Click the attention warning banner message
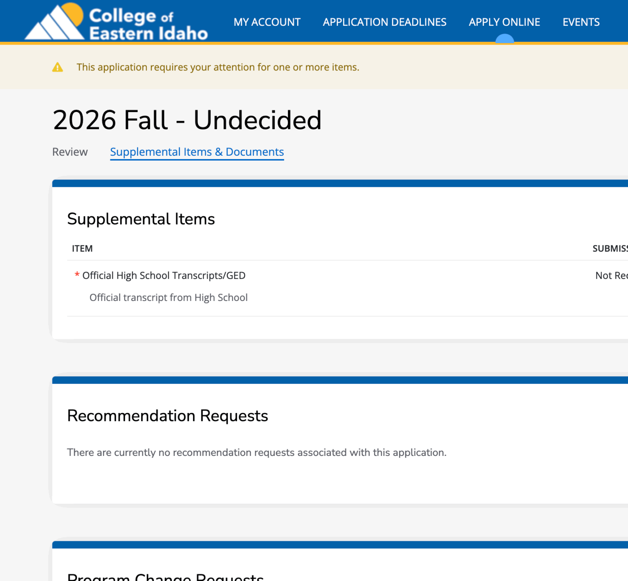The width and height of the screenshot is (628, 581). tap(218, 67)
